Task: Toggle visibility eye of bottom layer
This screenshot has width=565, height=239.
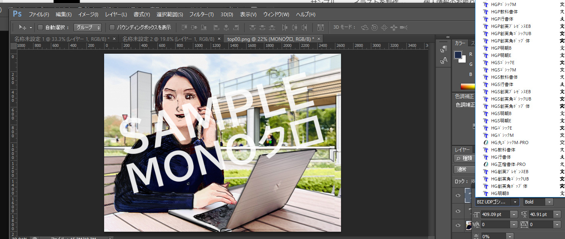Action: pyautogui.click(x=458, y=225)
